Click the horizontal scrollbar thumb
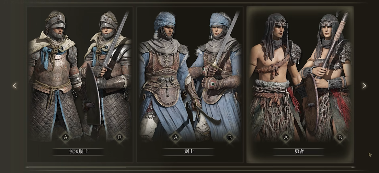This screenshot has height=173, width=379. point(76,167)
